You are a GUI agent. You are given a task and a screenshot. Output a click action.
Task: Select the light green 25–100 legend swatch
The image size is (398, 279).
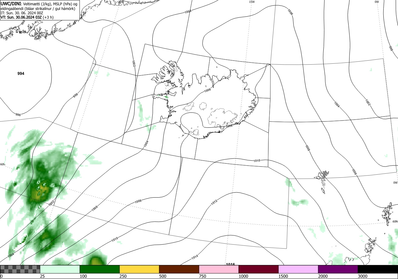[x=60, y=269]
